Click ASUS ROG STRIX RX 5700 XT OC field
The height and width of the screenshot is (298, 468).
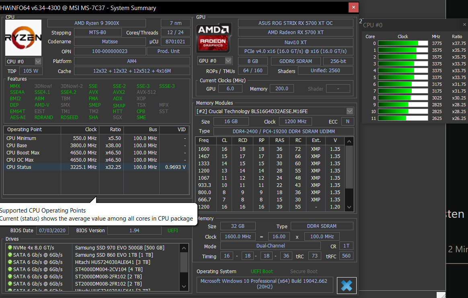tap(296, 23)
